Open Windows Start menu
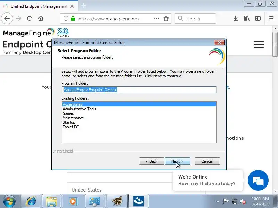 (9, 201)
